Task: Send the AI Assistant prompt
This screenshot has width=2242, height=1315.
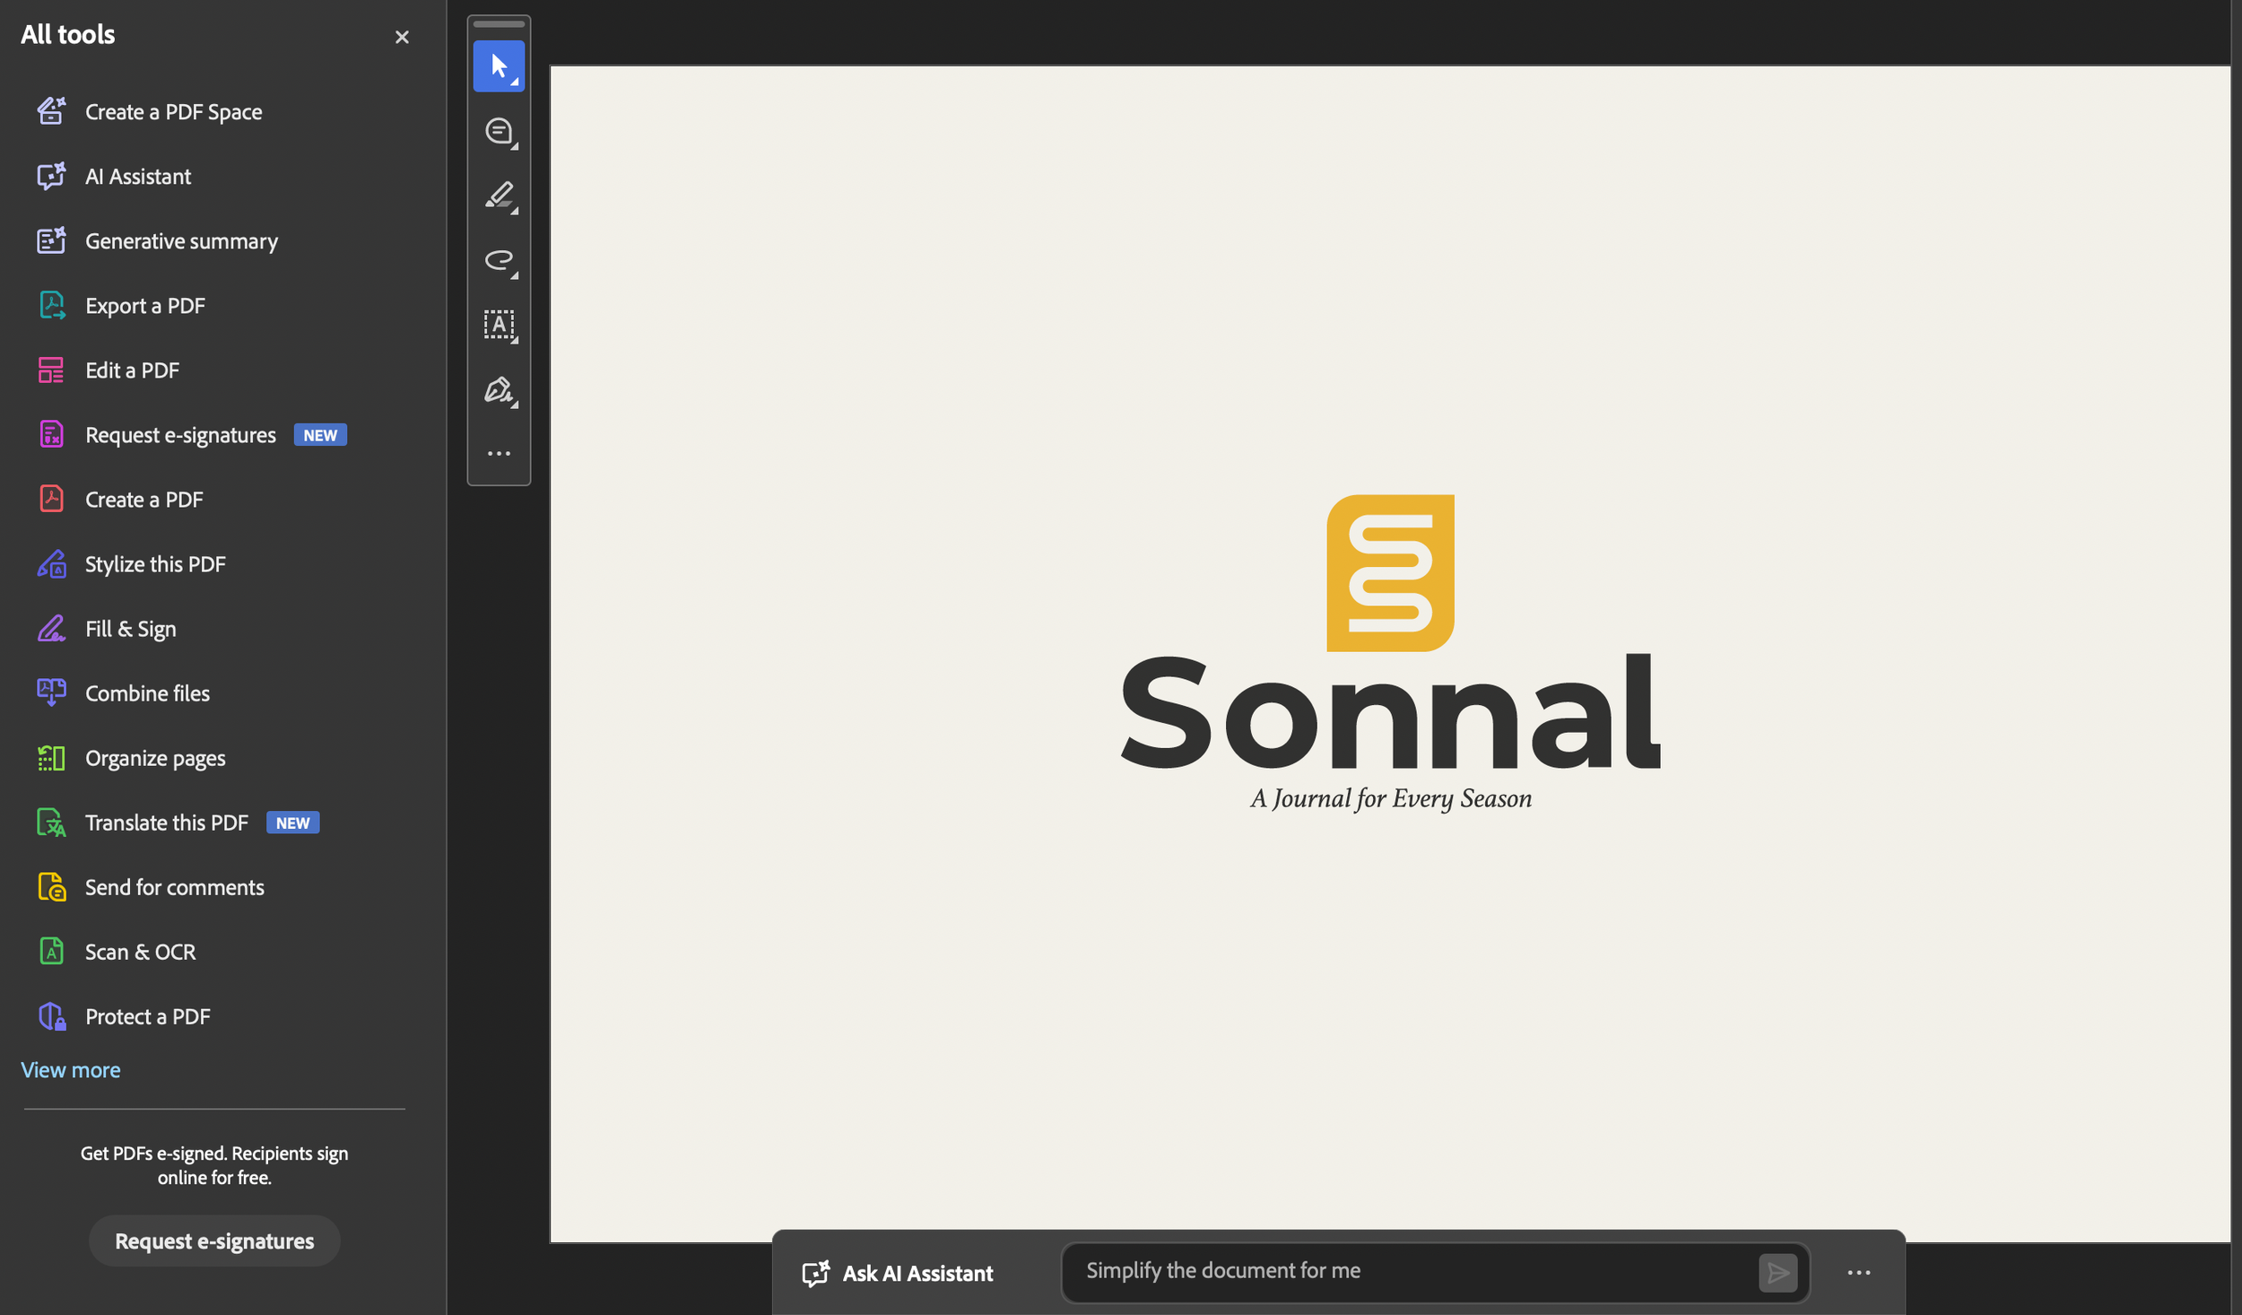Action: pyautogui.click(x=1779, y=1272)
